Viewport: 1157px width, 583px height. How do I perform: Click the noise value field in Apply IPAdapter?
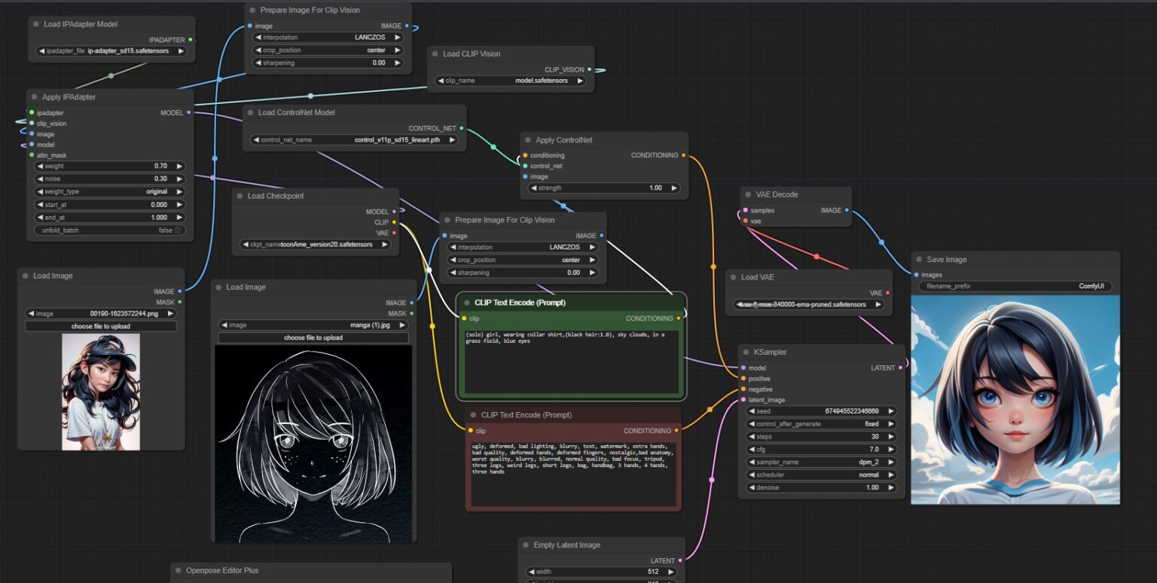(110, 179)
